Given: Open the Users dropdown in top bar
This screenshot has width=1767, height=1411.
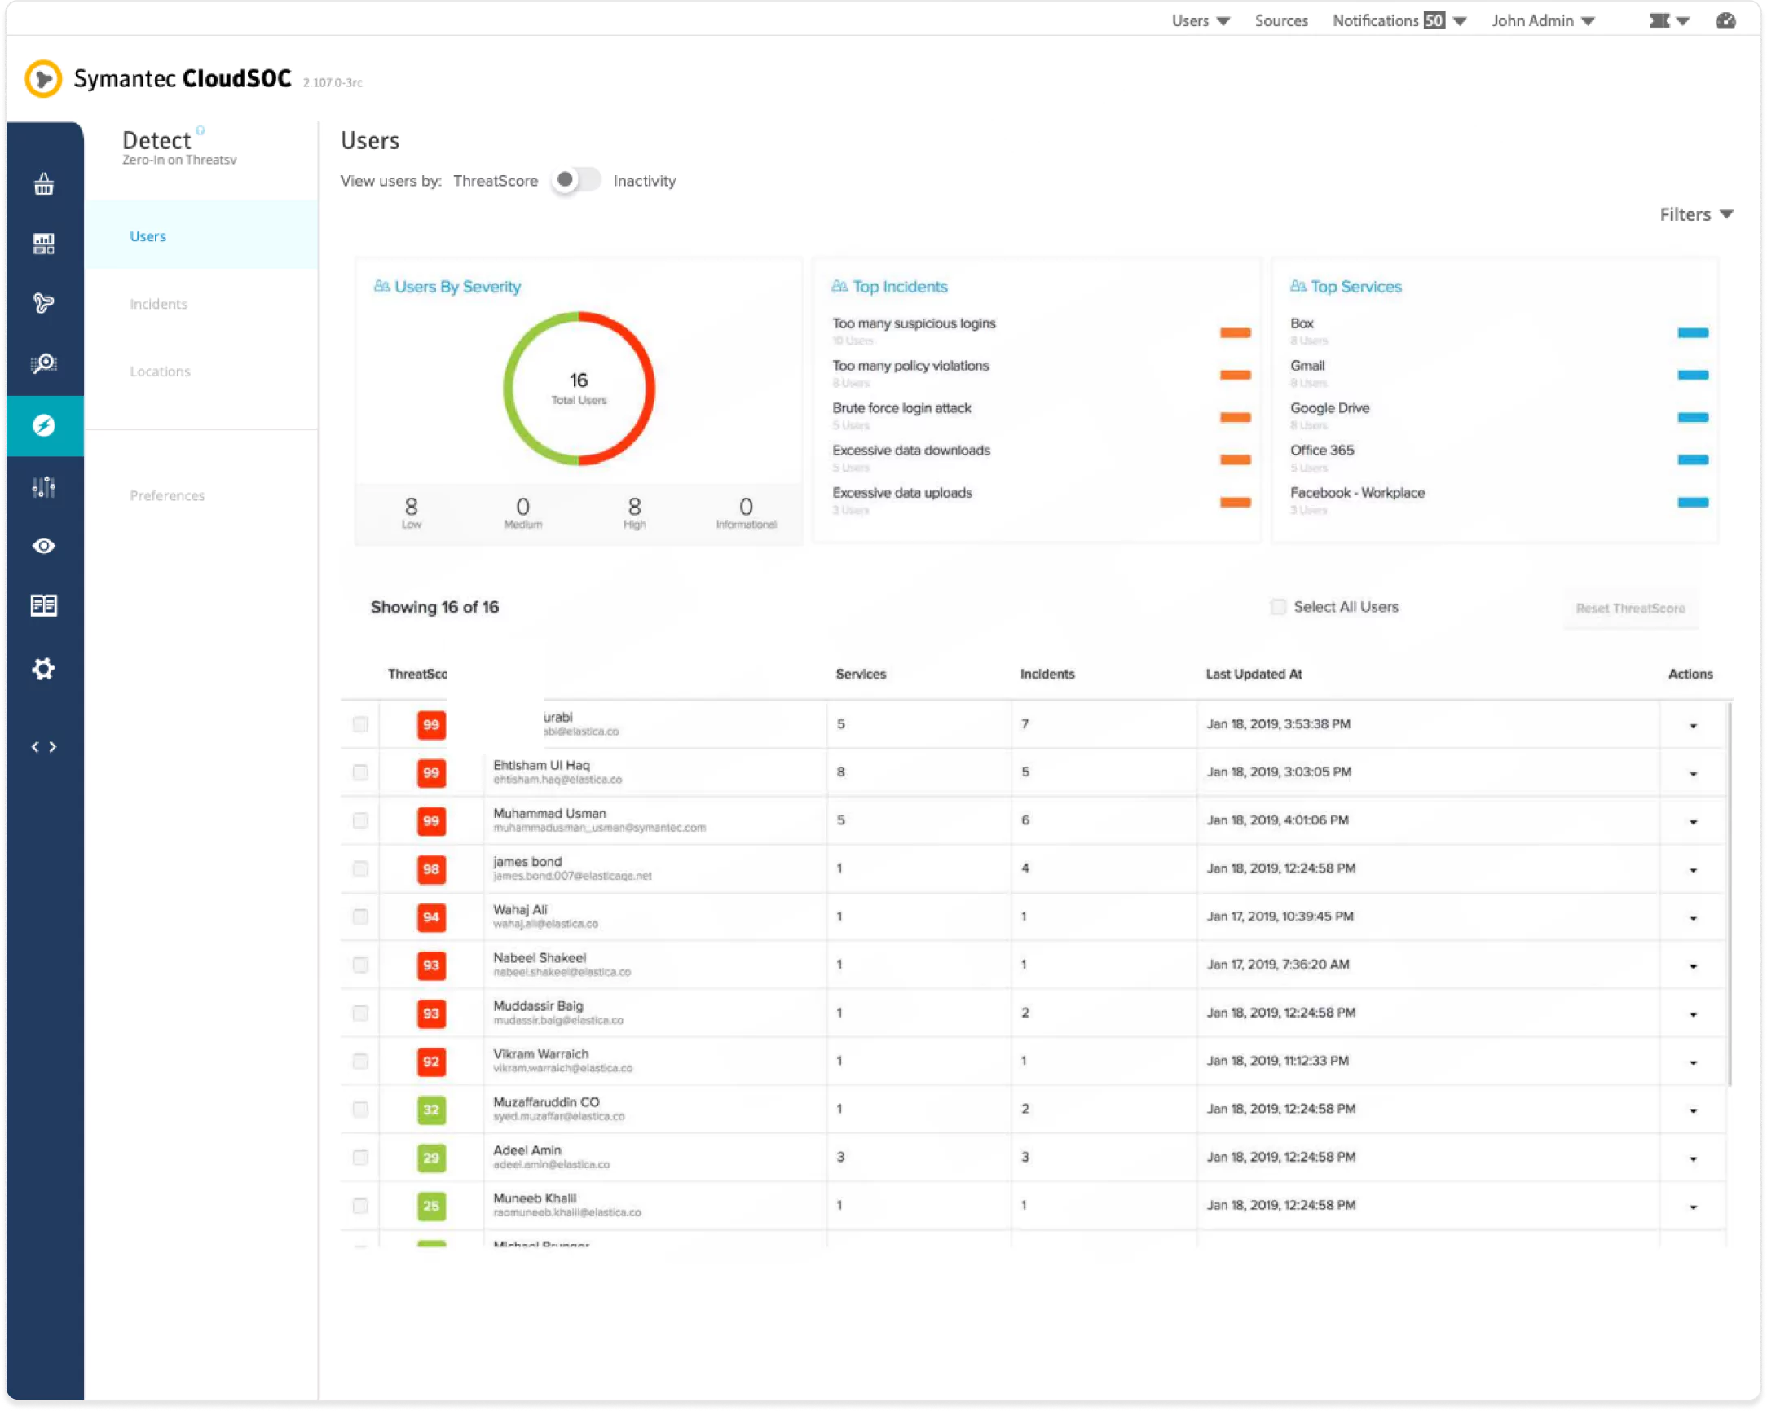Looking at the screenshot, I should point(1201,20).
